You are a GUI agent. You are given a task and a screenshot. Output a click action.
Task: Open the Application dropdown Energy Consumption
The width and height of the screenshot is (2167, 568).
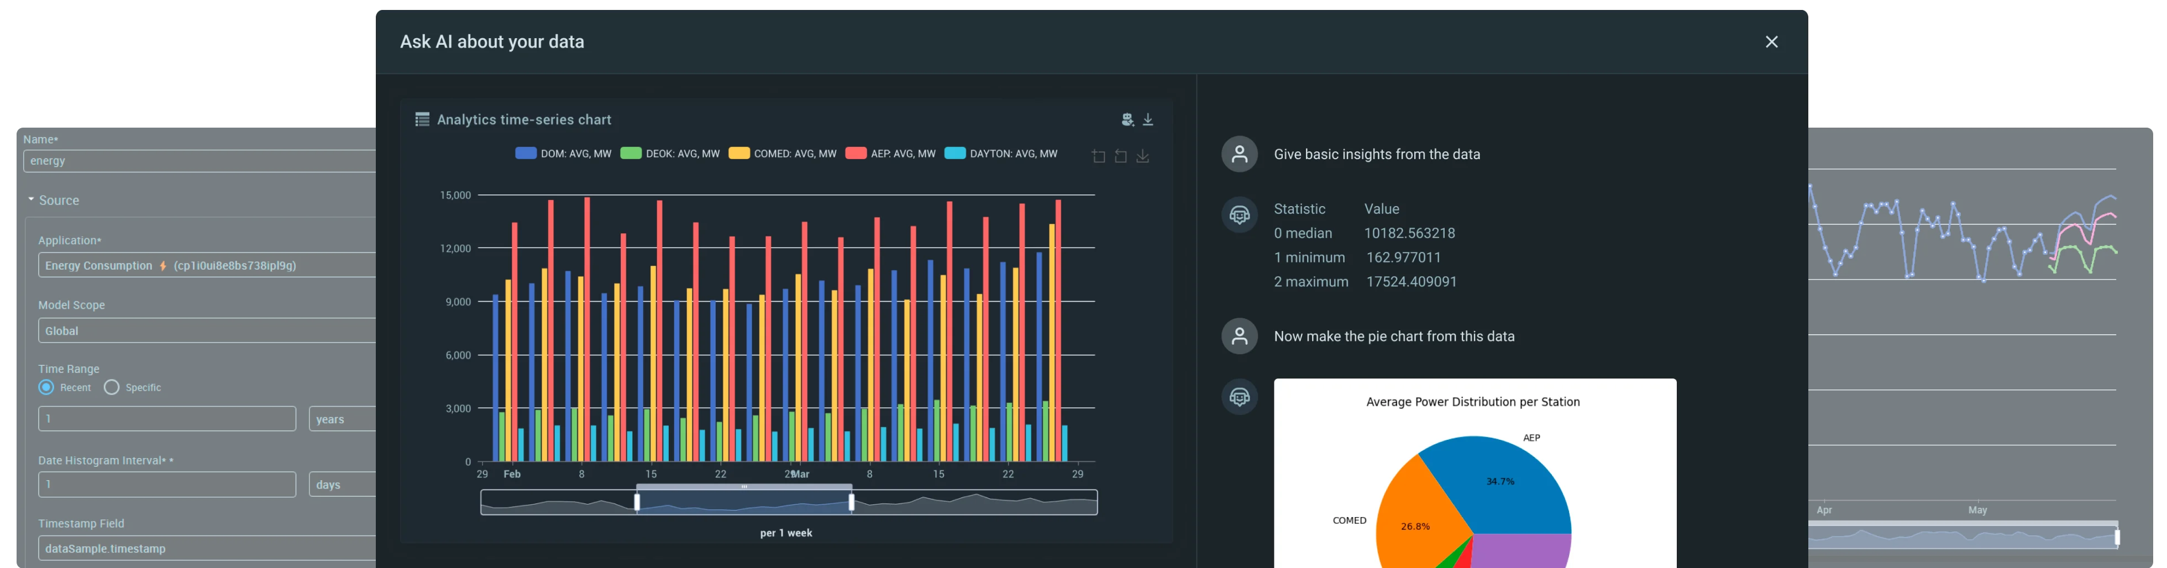pos(207,265)
